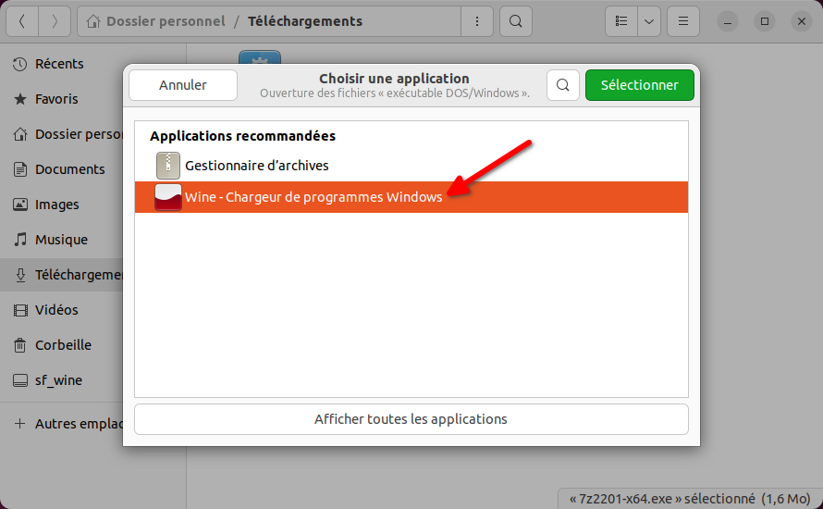Viewport: 823px width, 509px height.
Task: Click the Wine glass icon
Action: pos(168,197)
